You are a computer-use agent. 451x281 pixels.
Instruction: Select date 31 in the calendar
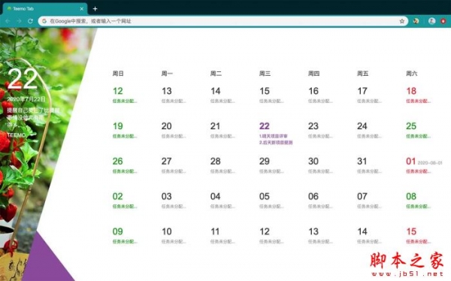(x=362, y=161)
